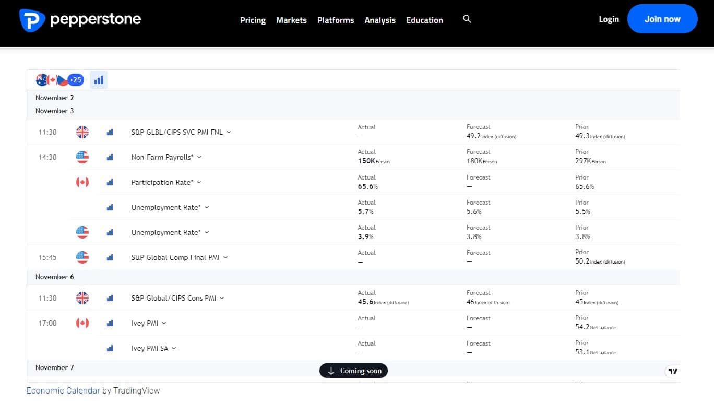The image size is (714, 405).
Task: Click the Coming soon jump button
Action: pyautogui.click(x=353, y=371)
